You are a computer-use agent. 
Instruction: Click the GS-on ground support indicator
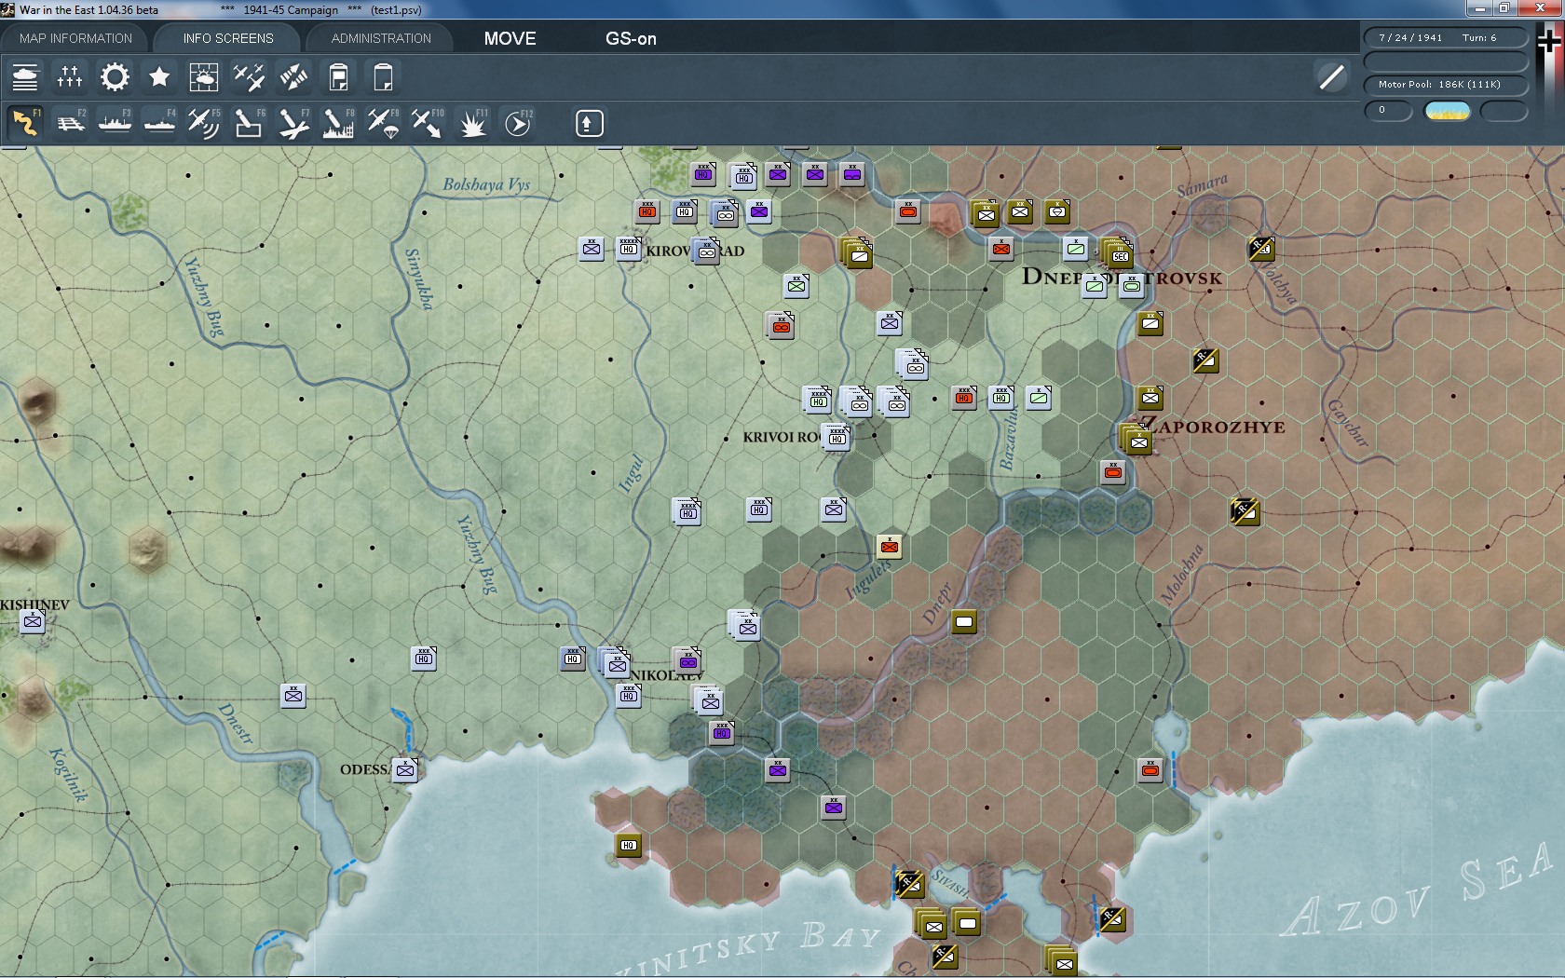click(x=631, y=38)
